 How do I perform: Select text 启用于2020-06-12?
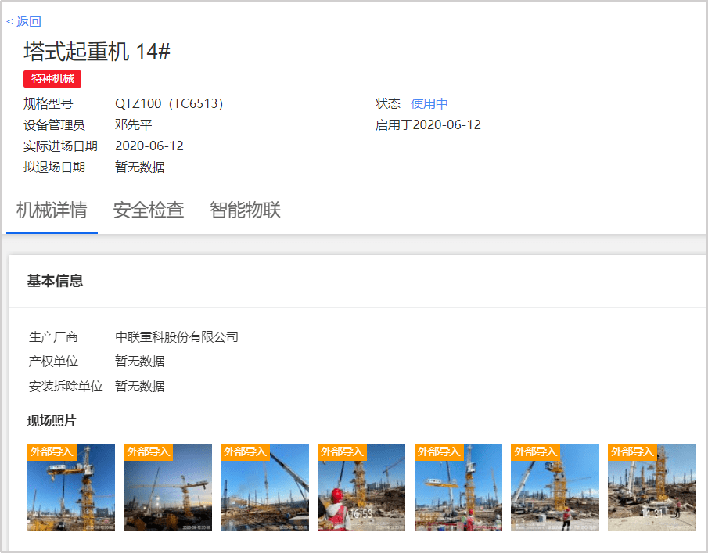428,124
